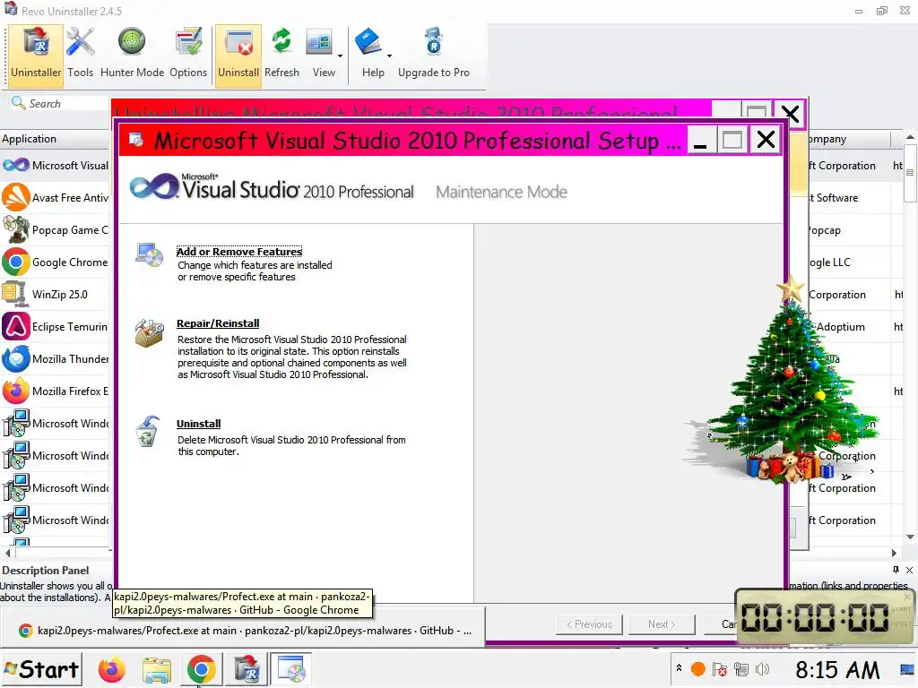The width and height of the screenshot is (918, 688).
Task: Open the Options checklist icon
Action: click(188, 54)
